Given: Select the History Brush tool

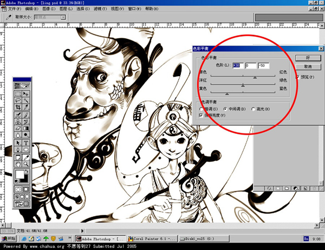Looking at the screenshot, I should [x=26, y=121].
